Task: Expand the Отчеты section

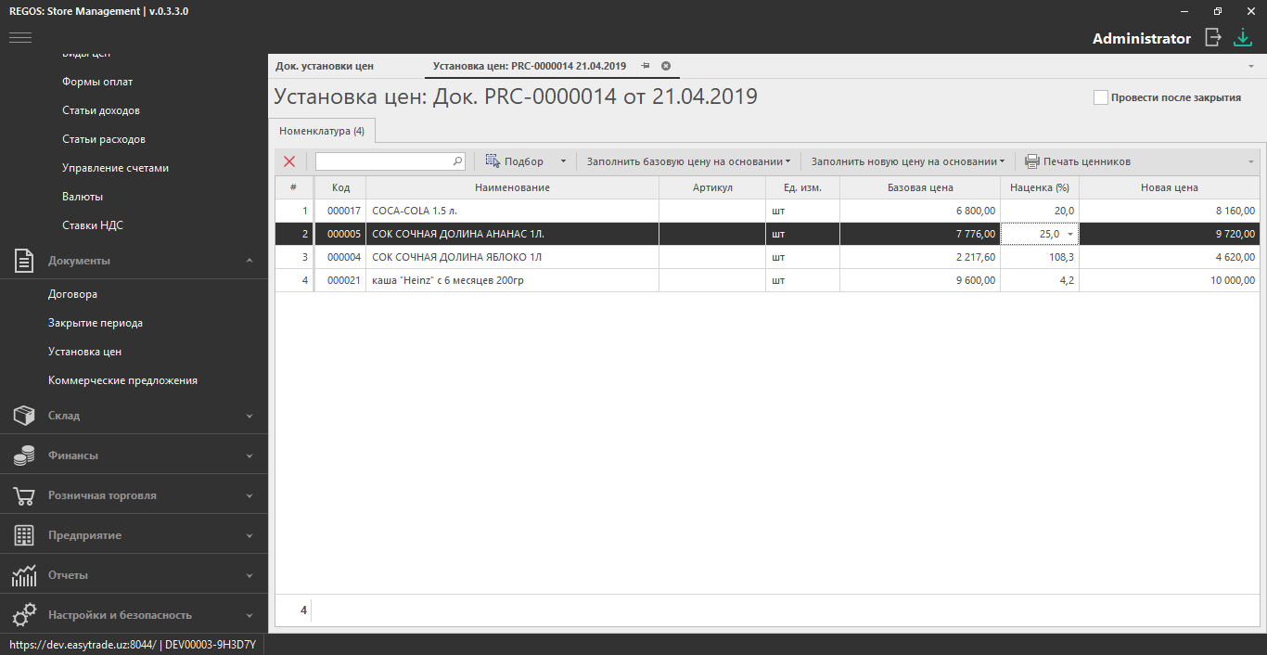Action: pos(250,576)
